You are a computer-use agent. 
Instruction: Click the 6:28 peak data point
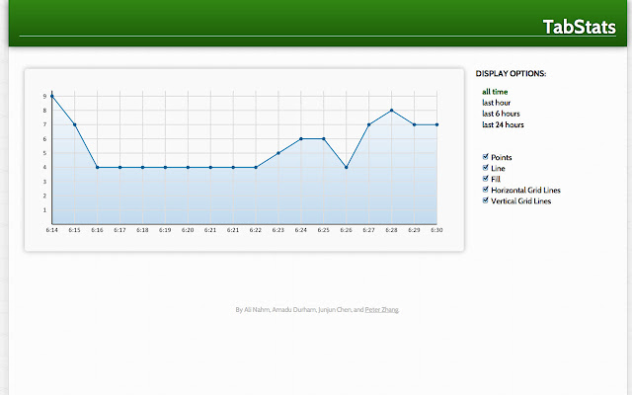click(x=391, y=111)
